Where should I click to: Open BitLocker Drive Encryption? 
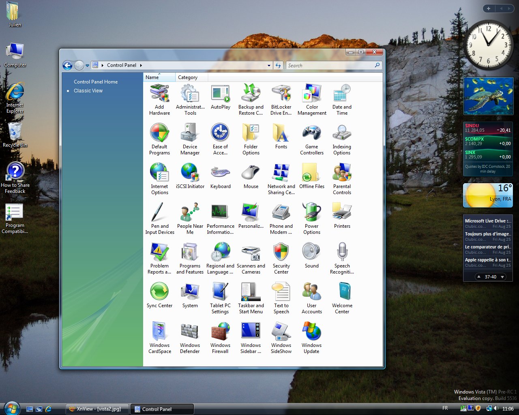click(x=281, y=100)
